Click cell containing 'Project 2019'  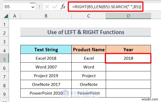coord(46,76)
